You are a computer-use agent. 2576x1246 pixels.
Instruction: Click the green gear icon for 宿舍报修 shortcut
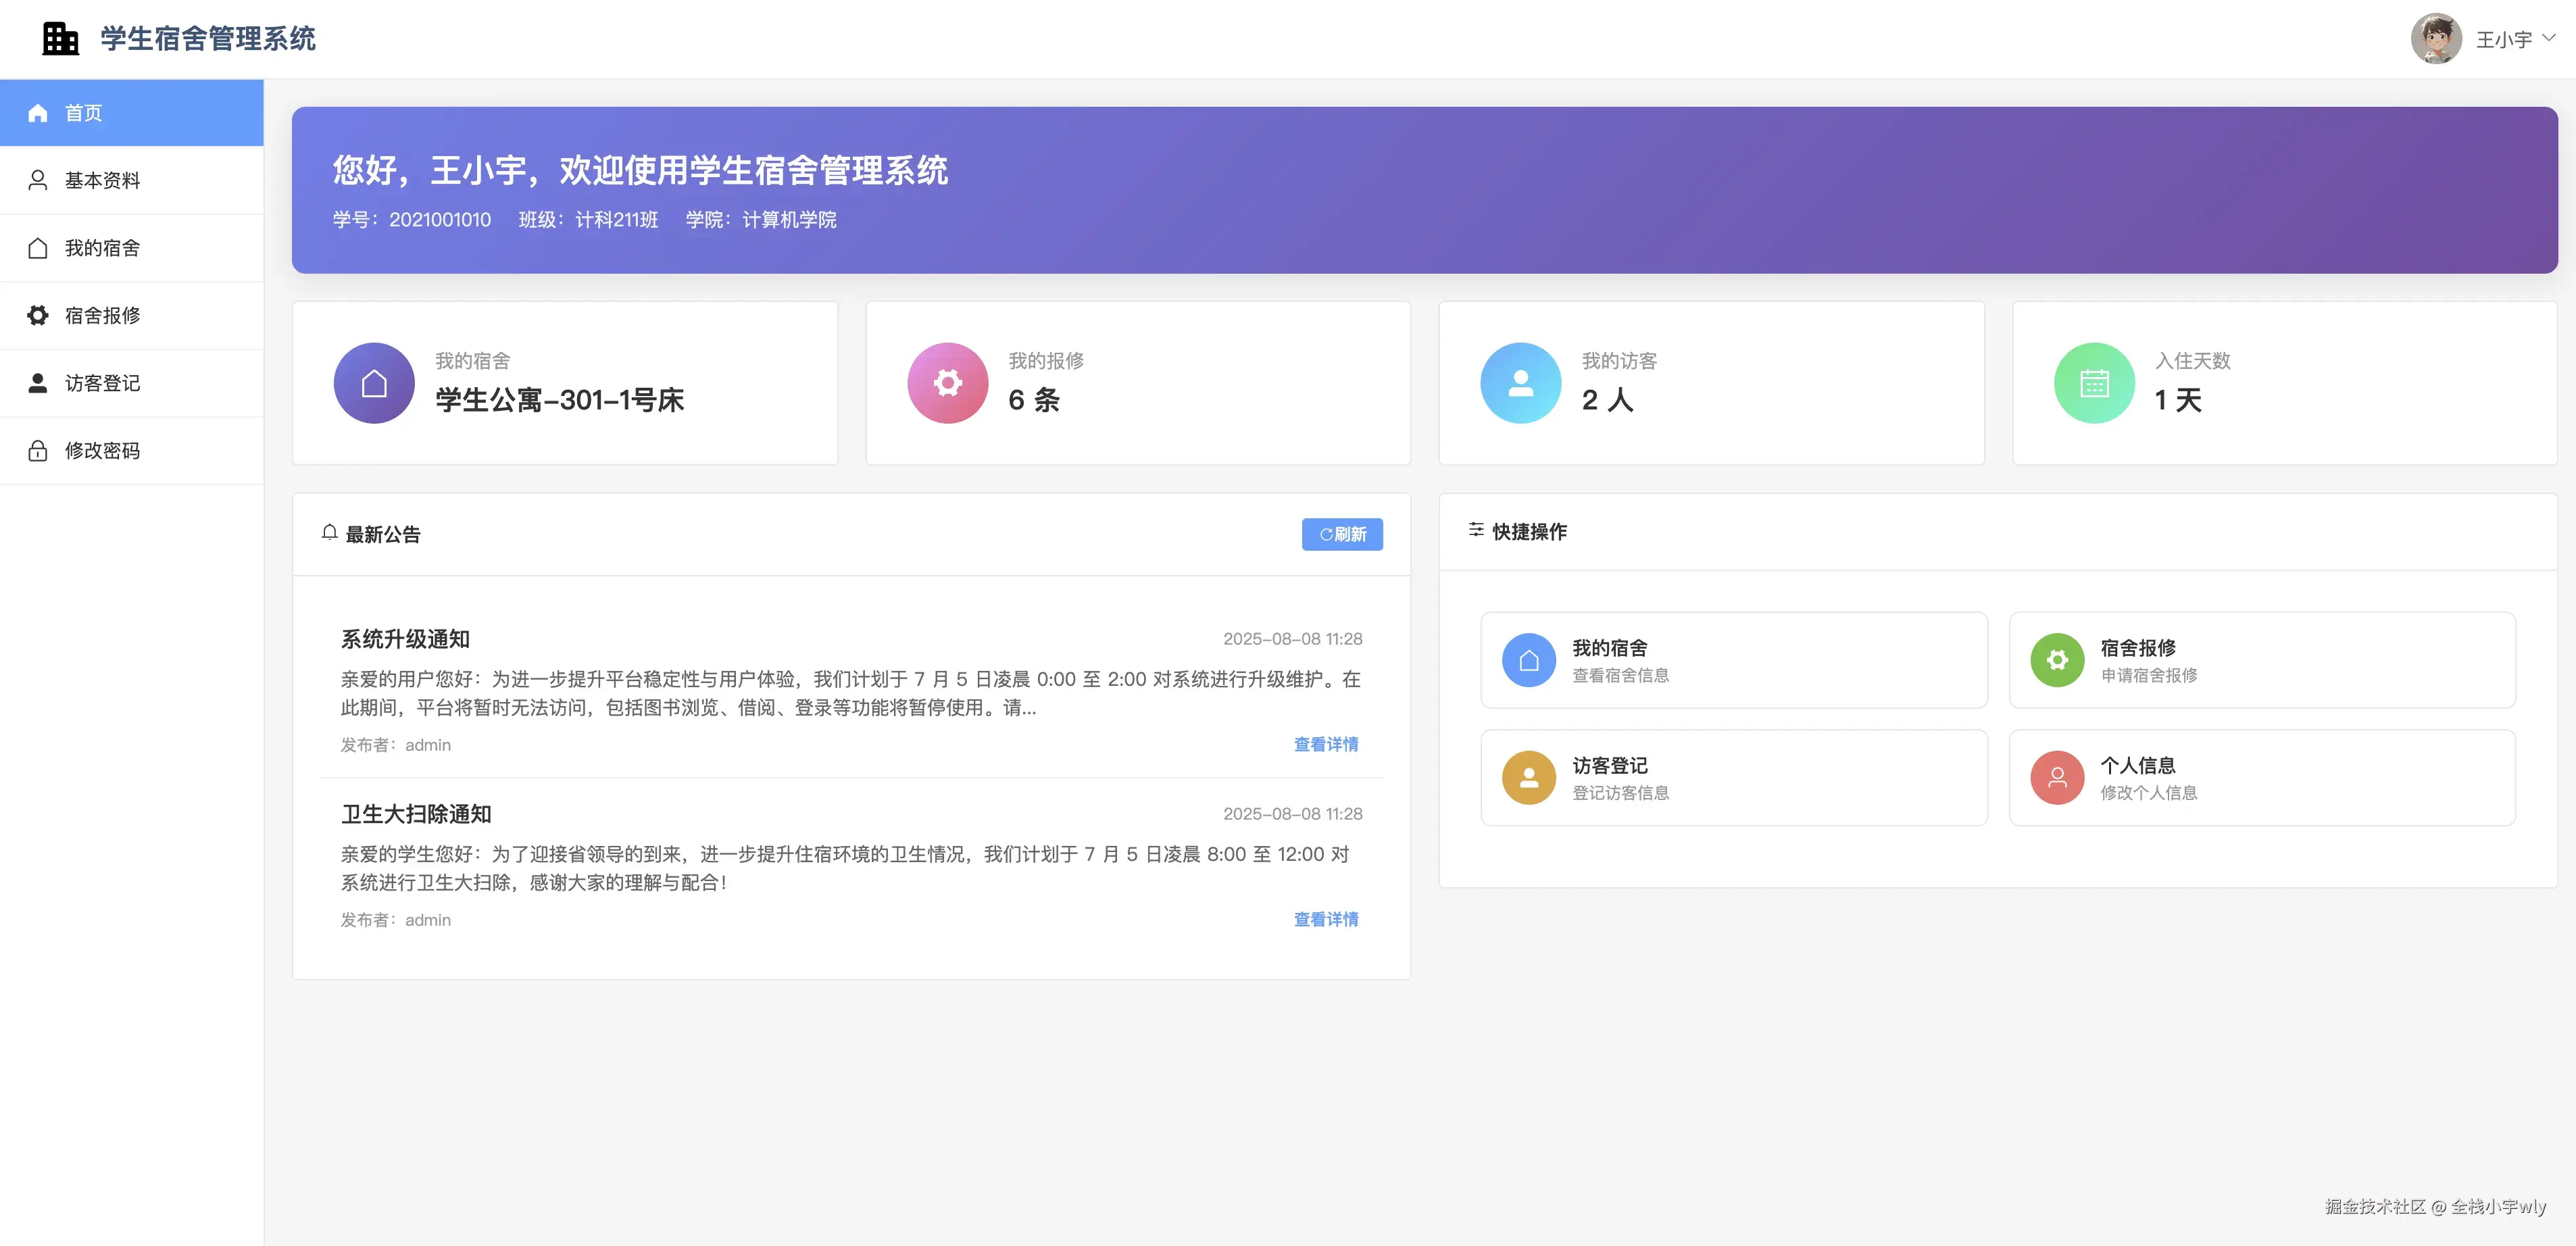[x=2057, y=660]
